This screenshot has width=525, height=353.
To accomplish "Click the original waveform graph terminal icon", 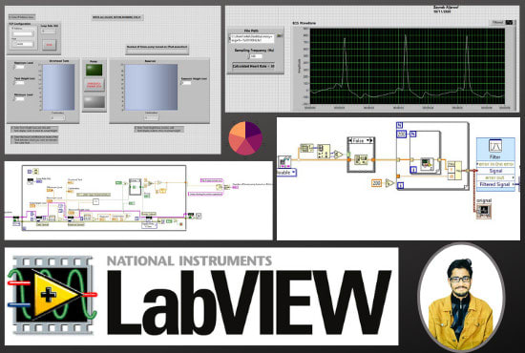I will (x=484, y=211).
